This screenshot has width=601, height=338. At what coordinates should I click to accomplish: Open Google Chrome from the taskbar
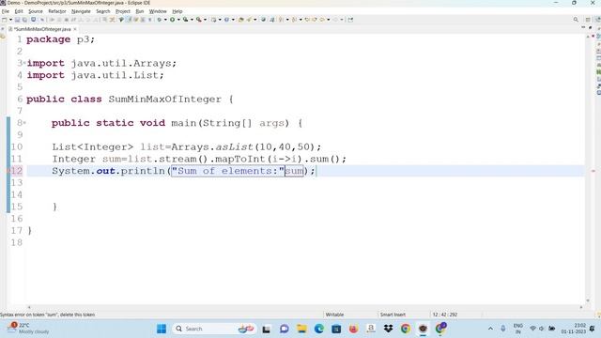[x=405, y=329]
